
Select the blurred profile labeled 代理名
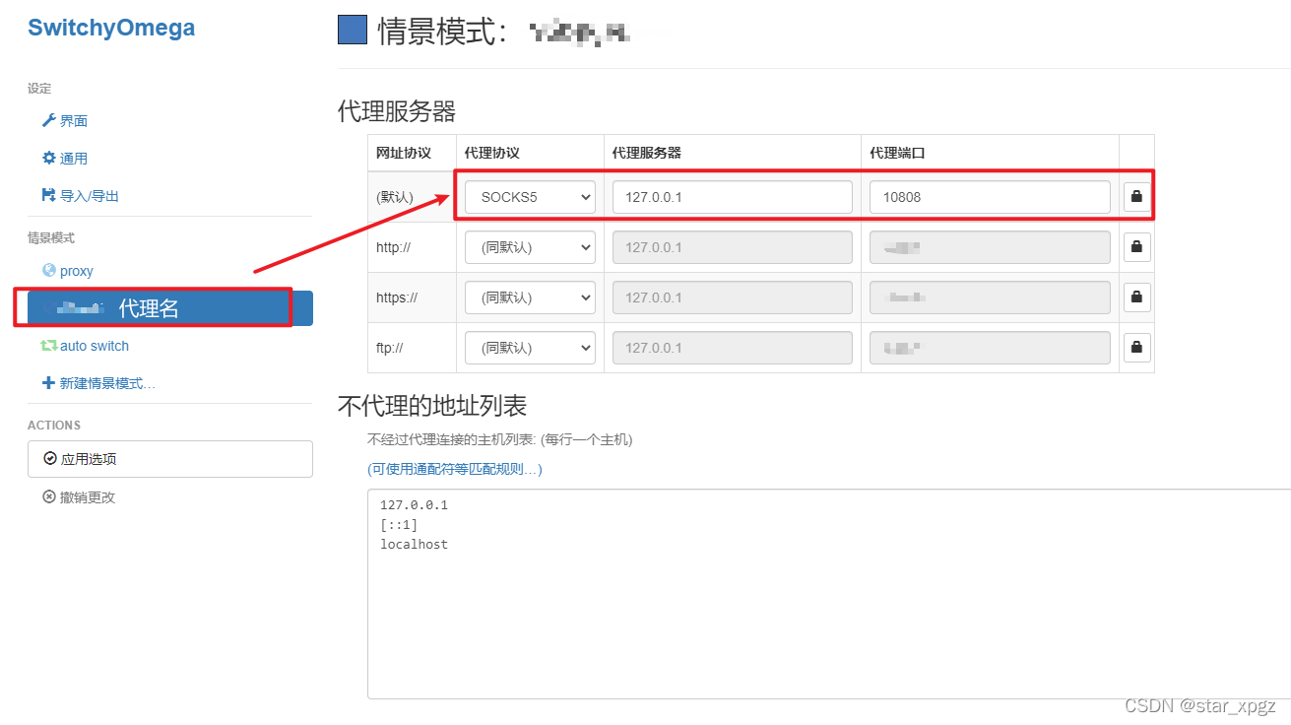[x=170, y=308]
